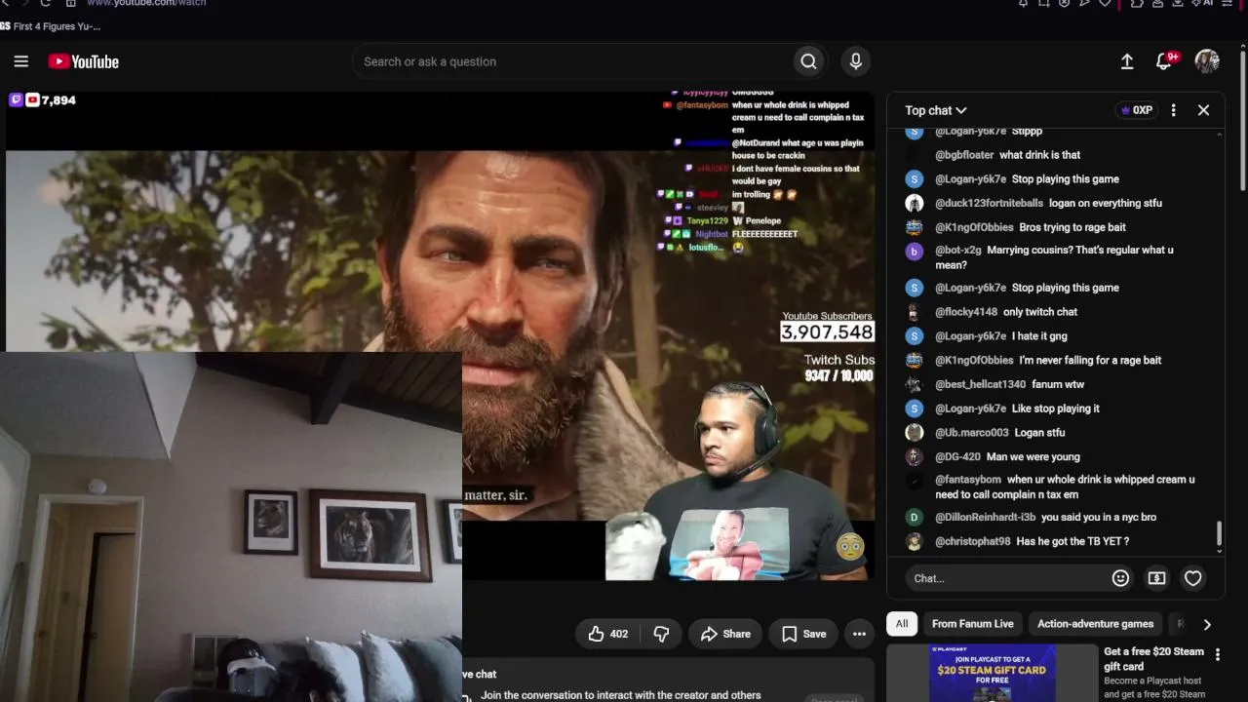Click the avatar beside @Ub.marco003

914,433
